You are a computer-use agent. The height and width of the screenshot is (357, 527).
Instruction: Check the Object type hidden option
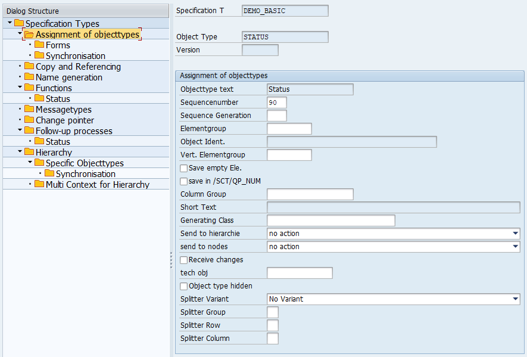pyautogui.click(x=184, y=286)
